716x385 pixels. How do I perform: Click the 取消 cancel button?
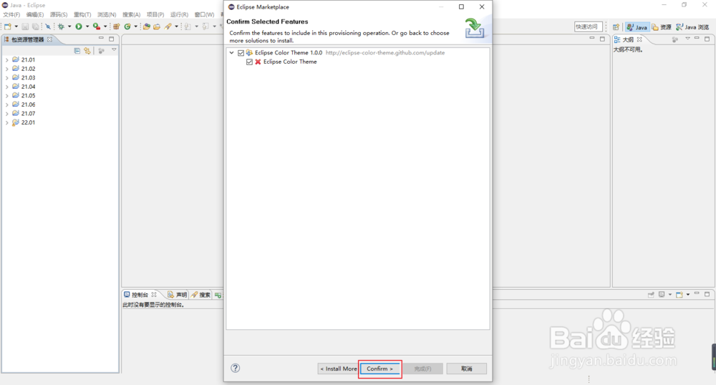tap(467, 369)
